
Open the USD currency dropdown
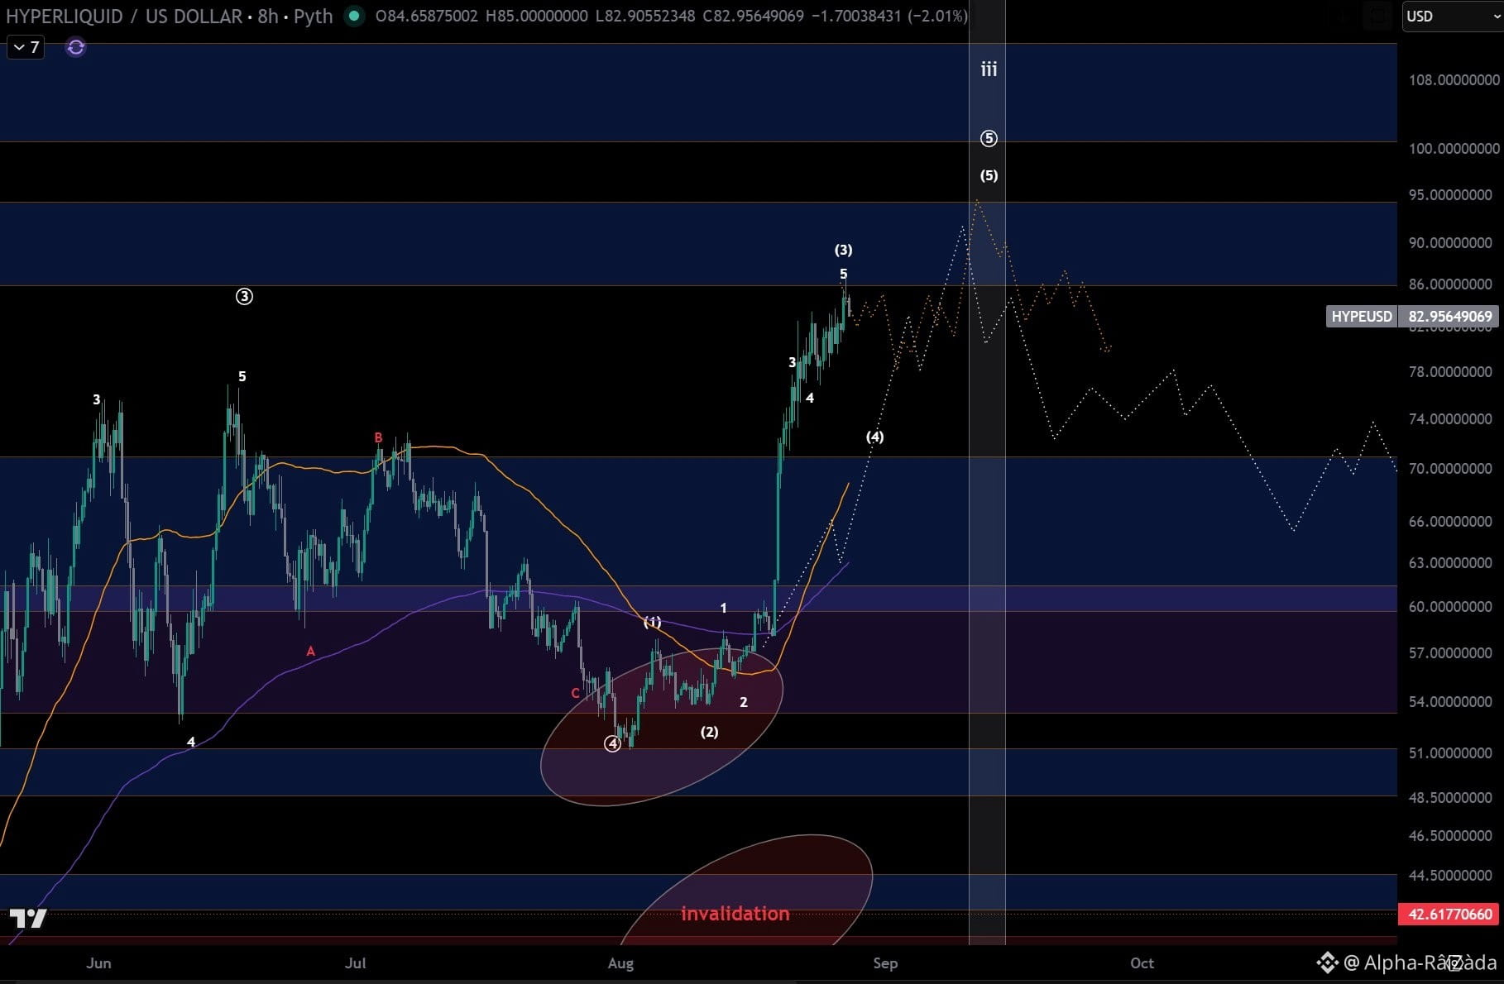(1452, 16)
